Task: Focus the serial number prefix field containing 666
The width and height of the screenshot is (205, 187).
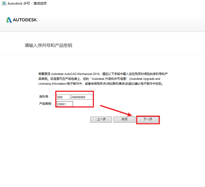Action: (x=63, y=97)
